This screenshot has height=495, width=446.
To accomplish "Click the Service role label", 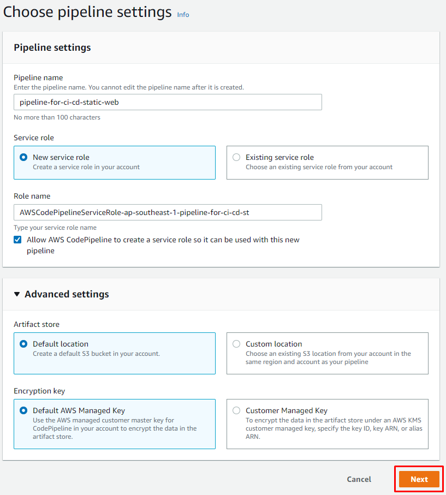I will click(34, 138).
